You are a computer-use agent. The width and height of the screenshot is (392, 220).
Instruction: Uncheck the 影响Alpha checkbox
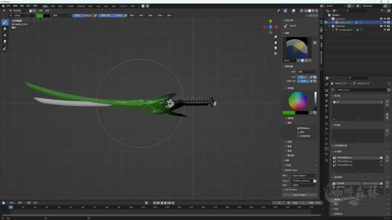click(x=299, y=128)
